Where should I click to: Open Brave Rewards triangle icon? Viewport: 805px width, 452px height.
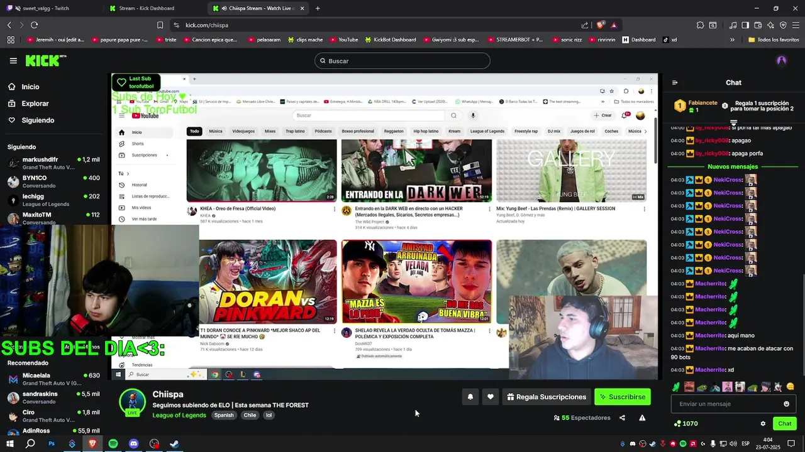pos(614,25)
